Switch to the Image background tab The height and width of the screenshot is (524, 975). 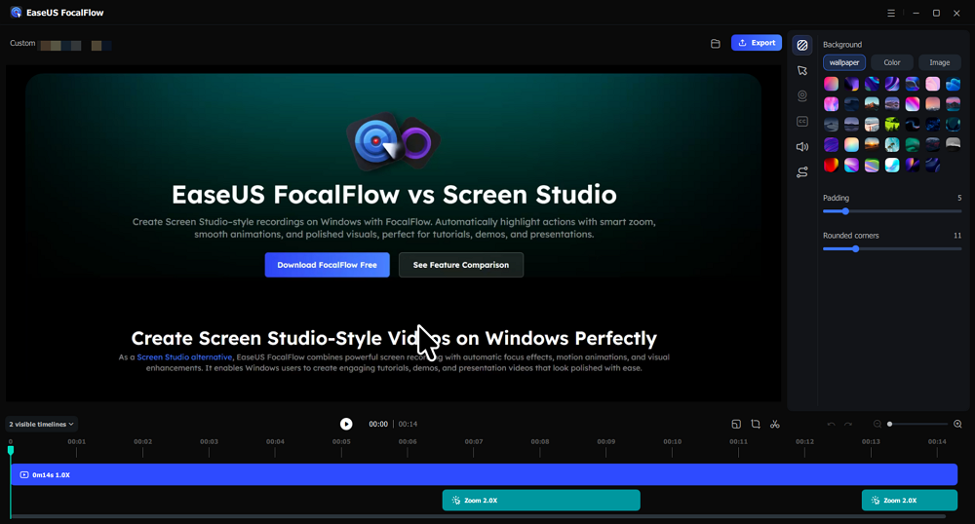tap(940, 62)
